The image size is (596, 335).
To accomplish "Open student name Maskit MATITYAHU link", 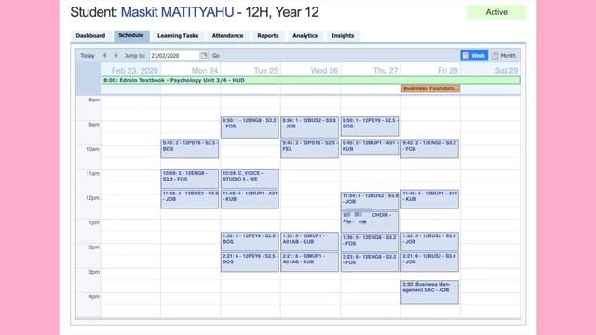I will [x=177, y=12].
